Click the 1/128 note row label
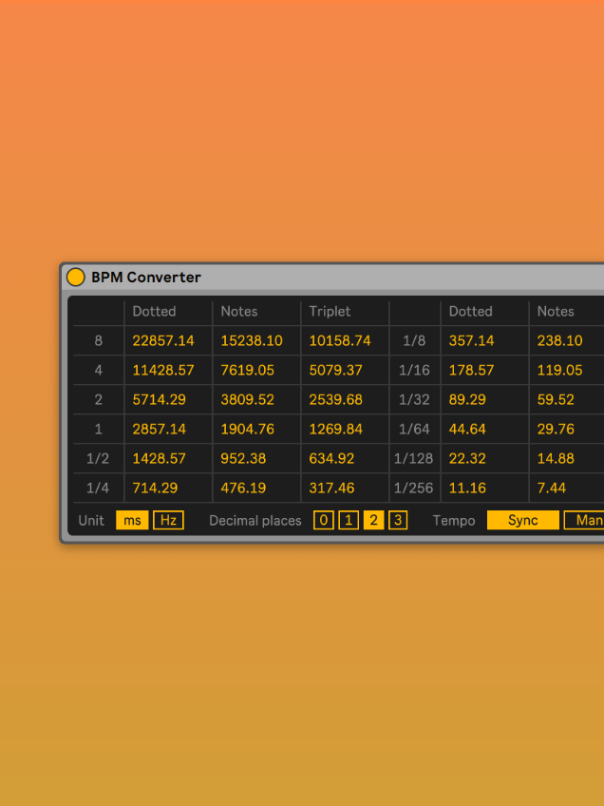This screenshot has height=806, width=604. (413, 458)
